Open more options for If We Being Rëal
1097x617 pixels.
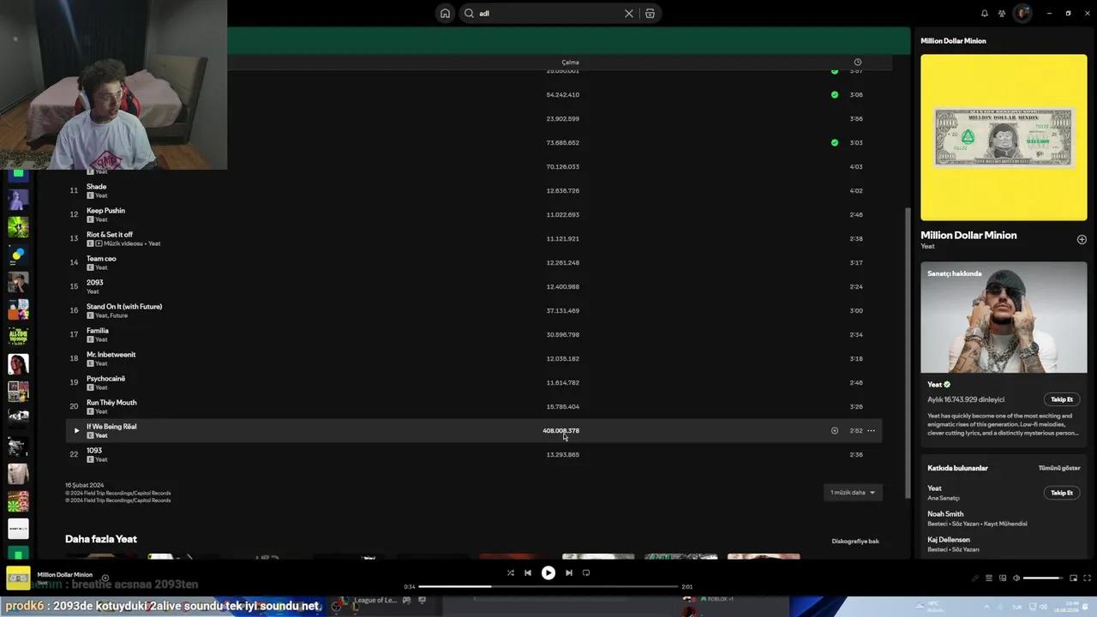tap(871, 431)
